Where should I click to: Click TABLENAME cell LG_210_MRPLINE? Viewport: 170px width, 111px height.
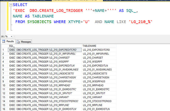[99, 105]
